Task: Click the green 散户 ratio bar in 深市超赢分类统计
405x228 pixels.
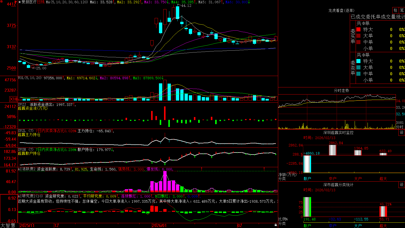Action: click(307, 207)
